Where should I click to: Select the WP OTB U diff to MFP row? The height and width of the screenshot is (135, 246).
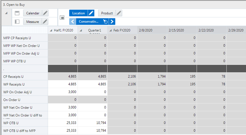[x=25, y=130]
